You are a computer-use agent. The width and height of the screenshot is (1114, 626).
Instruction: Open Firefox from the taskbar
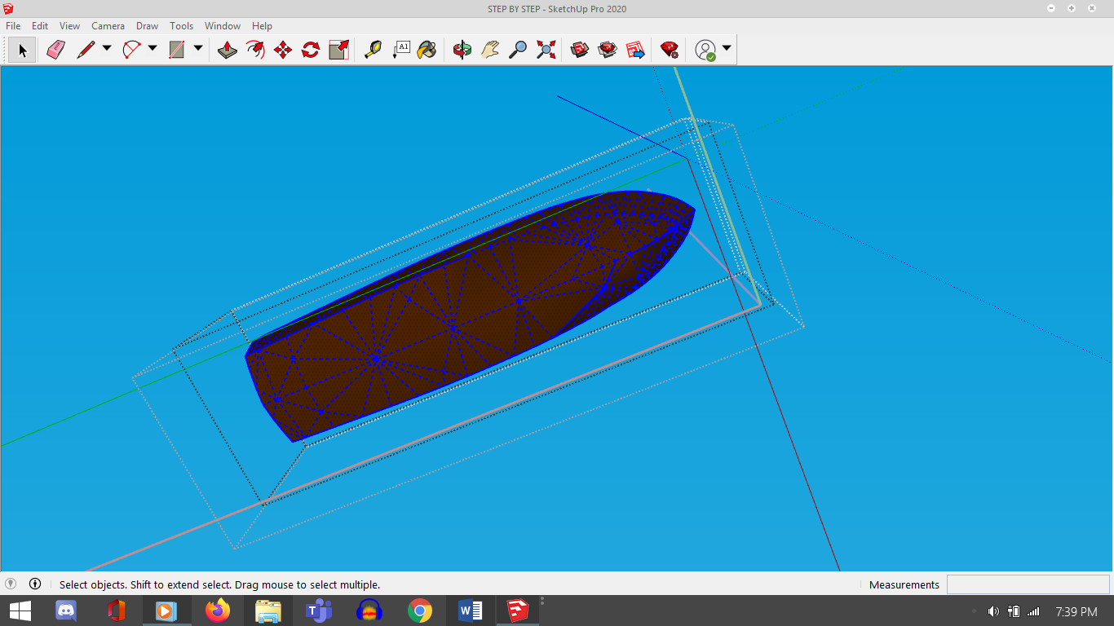click(x=218, y=611)
